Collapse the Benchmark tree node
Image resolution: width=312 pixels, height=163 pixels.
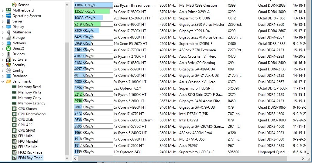[3, 81]
